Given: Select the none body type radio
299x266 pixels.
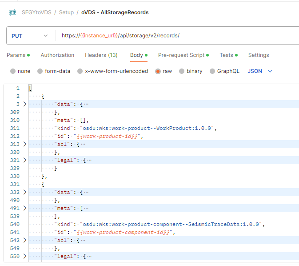Looking at the screenshot, I should (13, 71).
